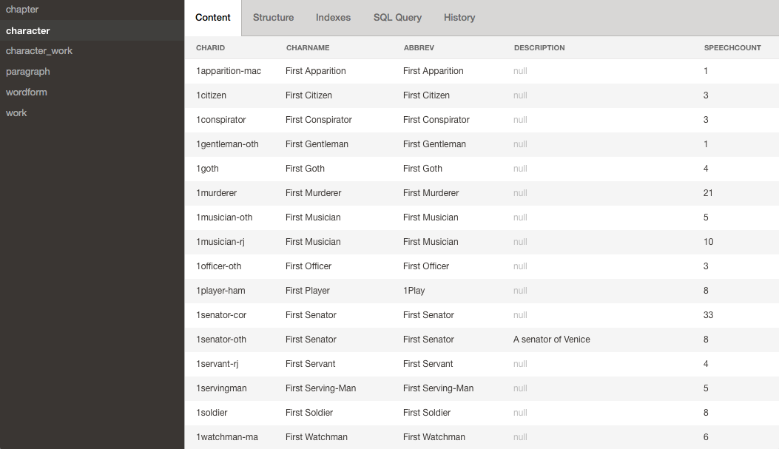This screenshot has width=779, height=449.
Task: Select the wordform table in sidebar
Action: pyautogui.click(x=27, y=92)
